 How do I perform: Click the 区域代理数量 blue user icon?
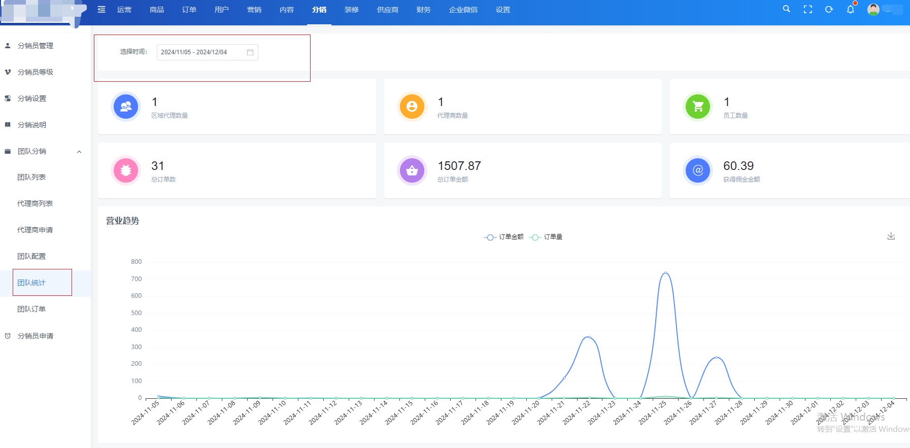(126, 107)
